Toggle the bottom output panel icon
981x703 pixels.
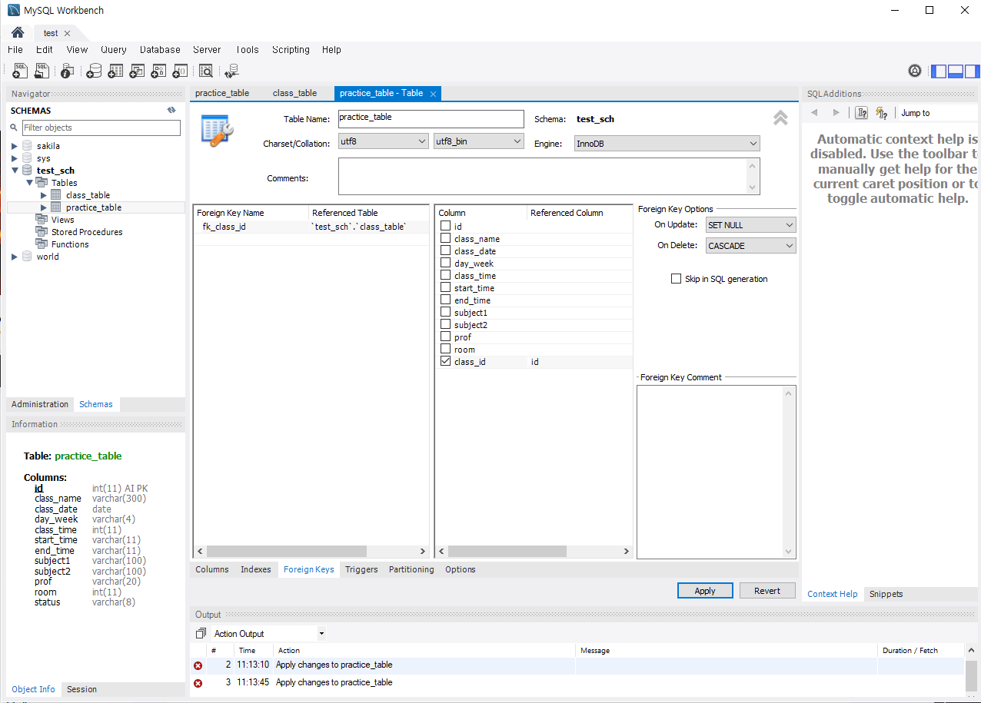click(956, 71)
